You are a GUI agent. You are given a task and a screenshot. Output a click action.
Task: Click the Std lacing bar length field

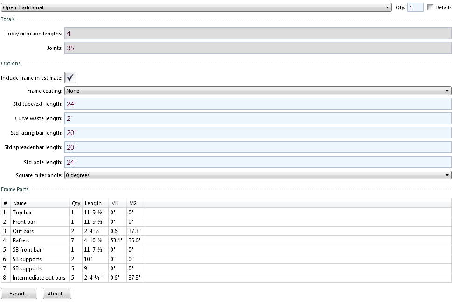pyautogui.click(x=258, y=133)
